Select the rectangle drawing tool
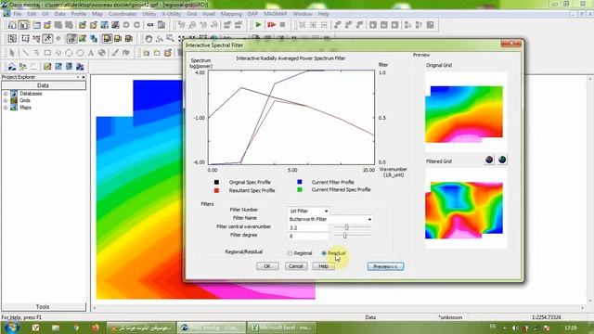Image resolution: width=594 pixels, height=334 pixels. point(47,53)
